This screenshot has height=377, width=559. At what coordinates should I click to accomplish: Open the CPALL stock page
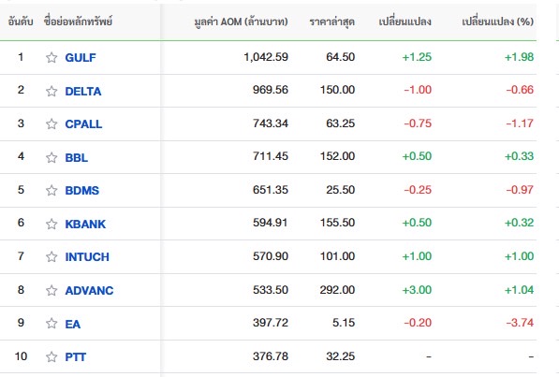coord(83,124)
